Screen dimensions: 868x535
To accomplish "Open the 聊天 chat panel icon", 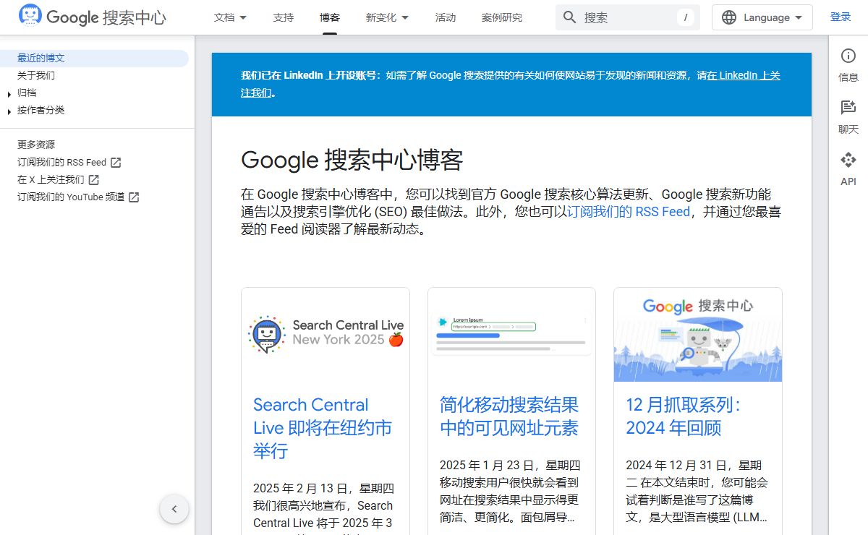I will (x=848, y=108).
